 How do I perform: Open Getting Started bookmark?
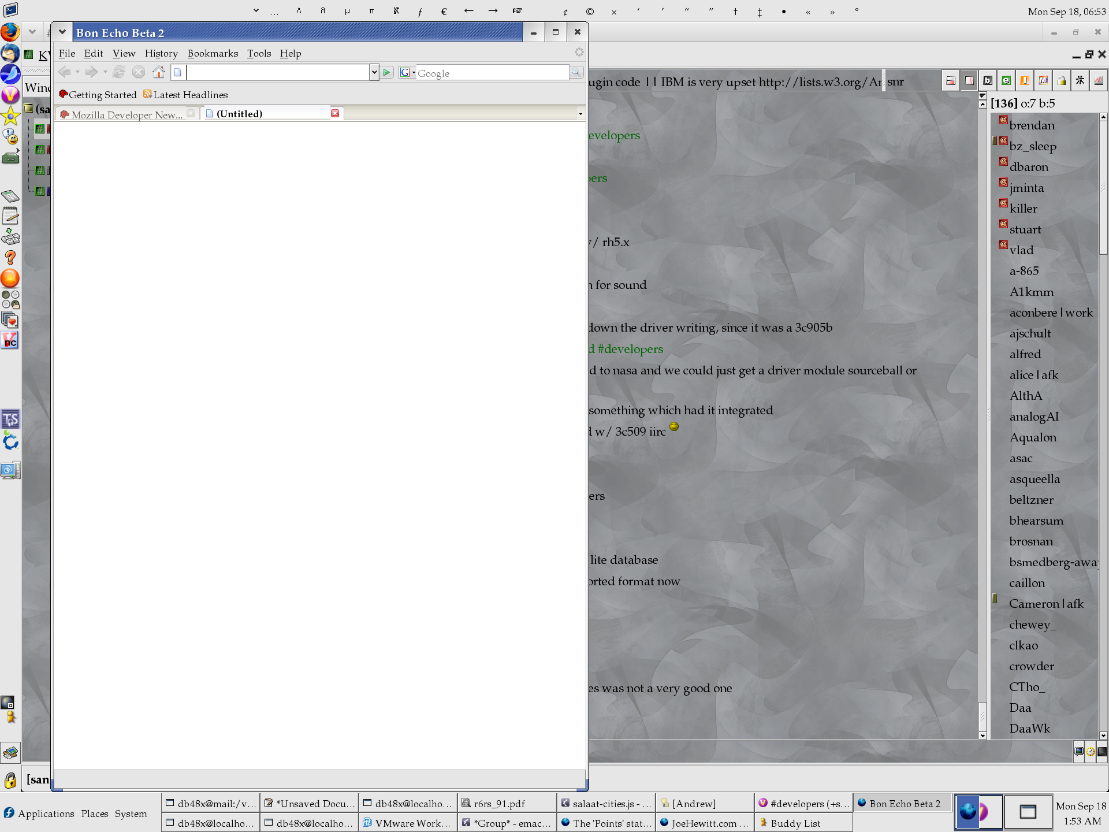point(98,95)
